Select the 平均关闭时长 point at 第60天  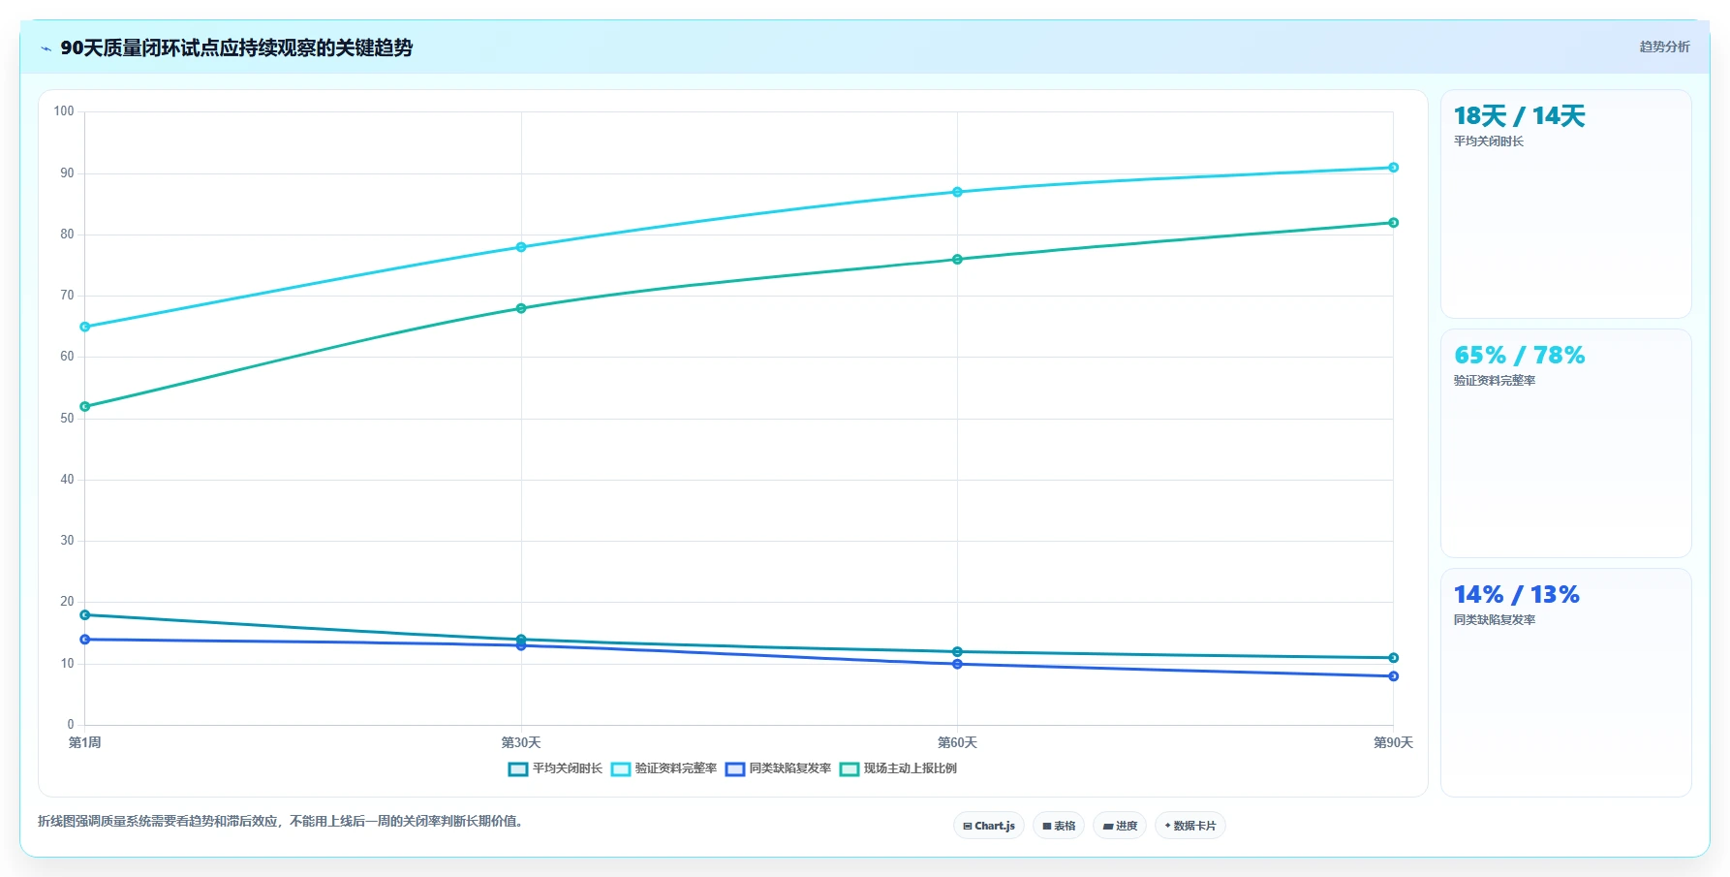pyautogui.click(x=957, y=652)
